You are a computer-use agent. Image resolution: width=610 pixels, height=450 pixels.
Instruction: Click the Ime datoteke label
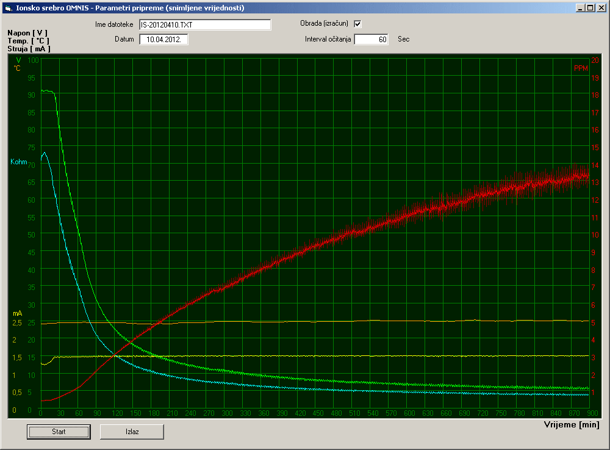[114, 24]
